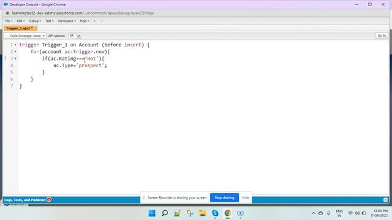Click the third taskbar app icon
The width and height of the screenshot is (392, 220).
pyautogui.click(x=177, y=213)
